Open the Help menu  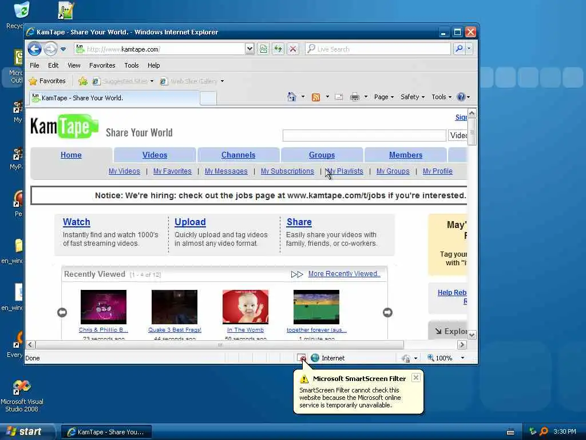pyautogui.click(x=153, y=65)
